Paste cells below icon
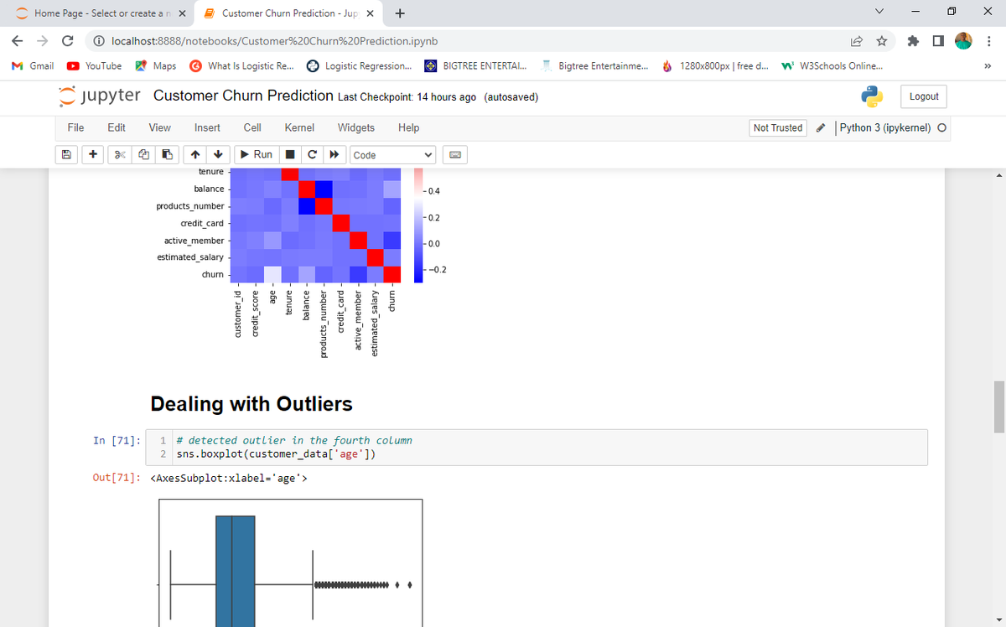Viewport: 1006px width, 627px height. [168, 155]
